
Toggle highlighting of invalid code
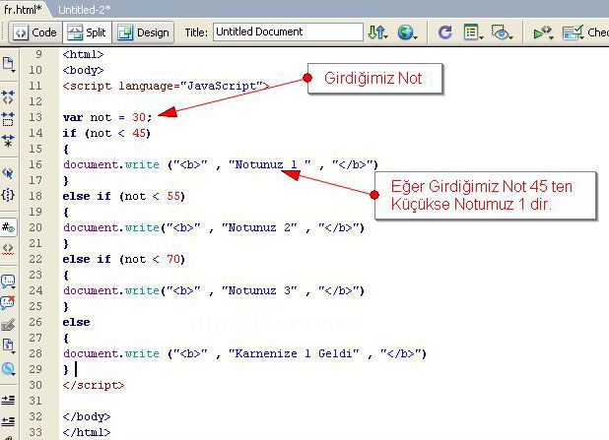click(x=9, y=248)
